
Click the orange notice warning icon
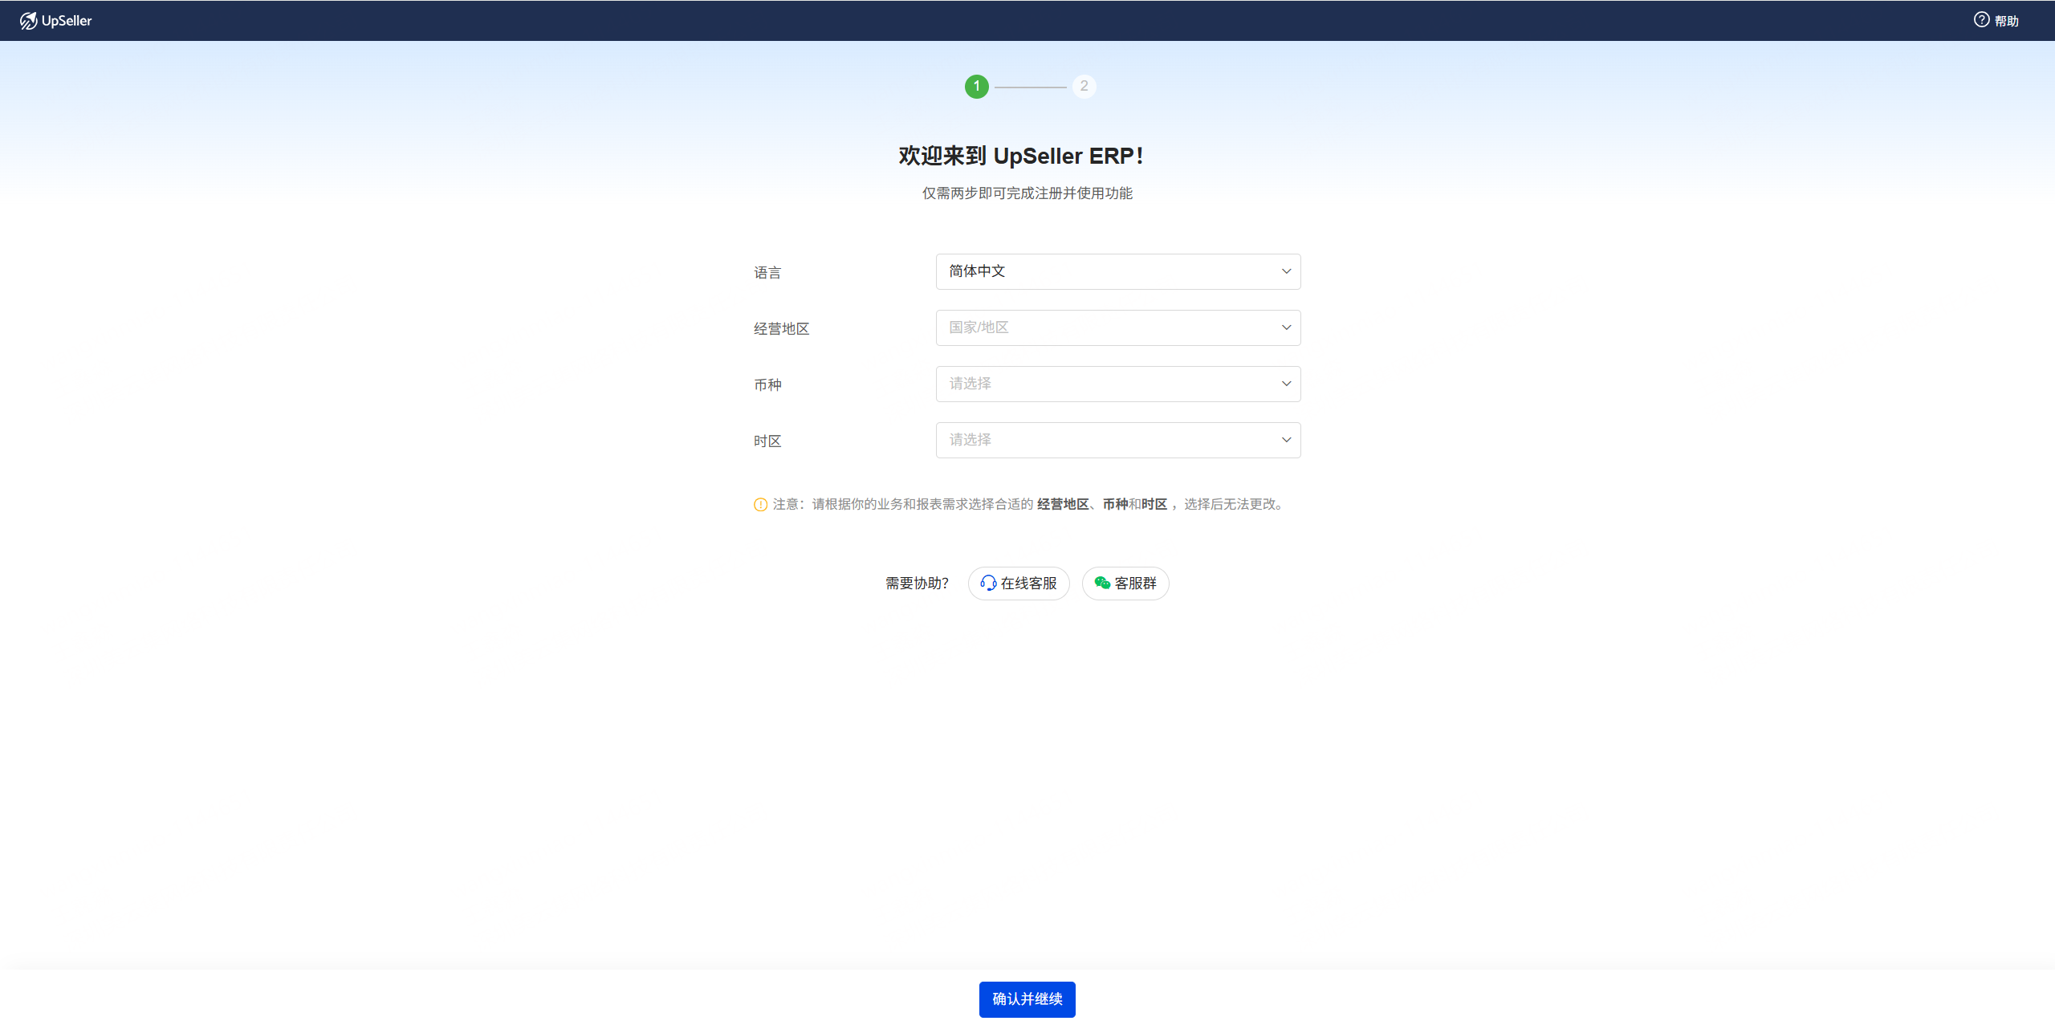coord(760,504)
